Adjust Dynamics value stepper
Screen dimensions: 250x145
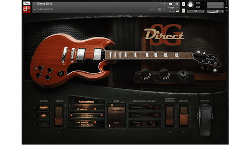pyautogui.click(x=157, y=115)
